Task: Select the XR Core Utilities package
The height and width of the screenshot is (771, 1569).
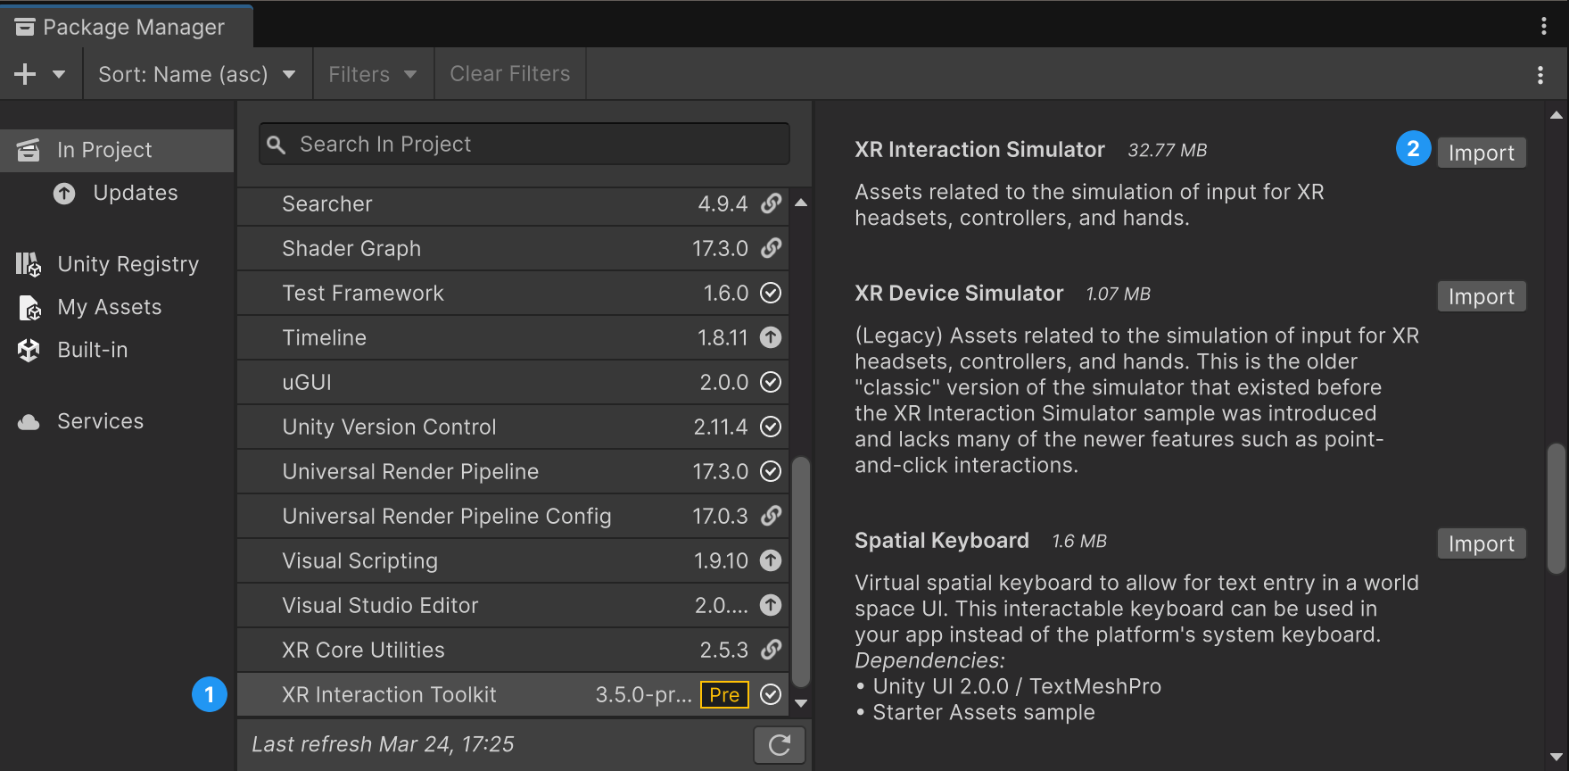Action: pyautogui.click(x=513, y=650)
